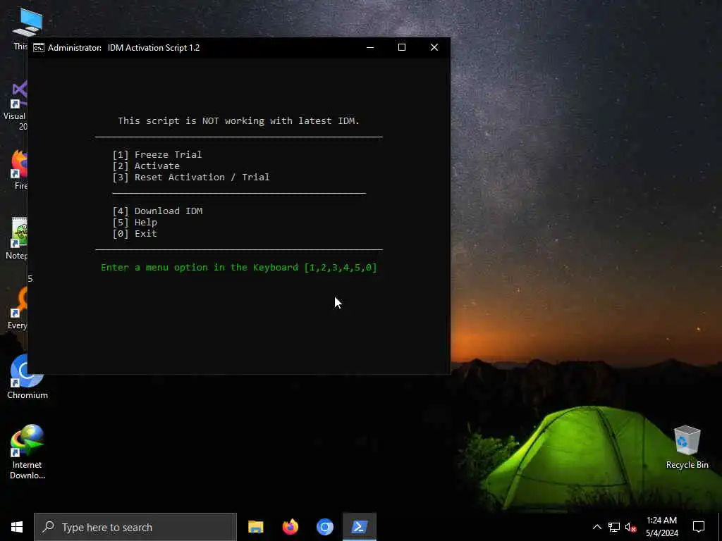
Task: Click the '[3] Reset Activation / Trial' line
Action: (x=191, y=177)
